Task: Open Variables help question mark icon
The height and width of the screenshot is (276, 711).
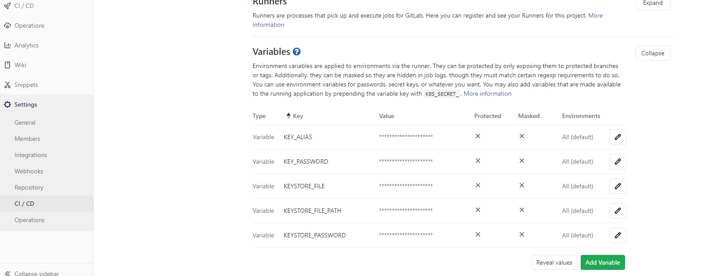Action: click(x=297, y=52)
